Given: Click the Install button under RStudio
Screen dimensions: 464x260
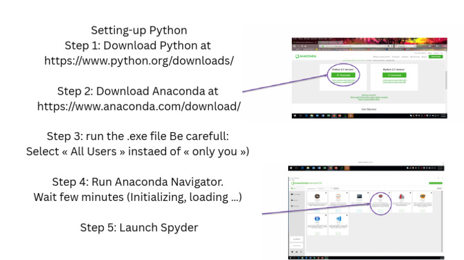Looking at the screenshot, I should tap(317, 233).
